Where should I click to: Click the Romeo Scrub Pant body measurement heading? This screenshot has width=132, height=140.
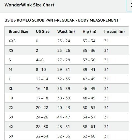[61, 20]
